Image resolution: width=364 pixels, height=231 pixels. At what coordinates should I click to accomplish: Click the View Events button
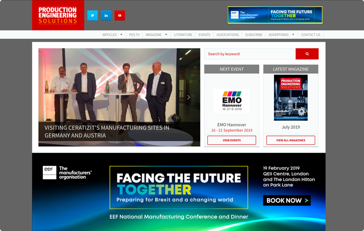[232, 140]
